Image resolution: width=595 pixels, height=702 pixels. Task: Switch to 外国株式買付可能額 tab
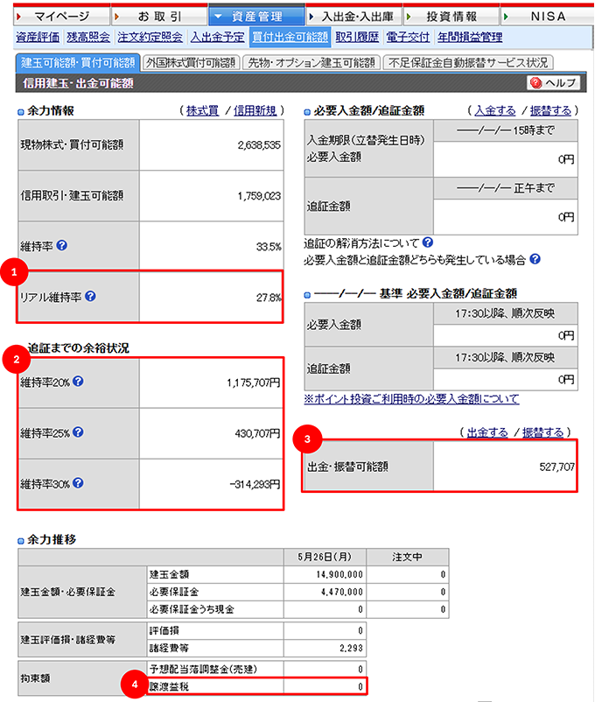(192, 62)
